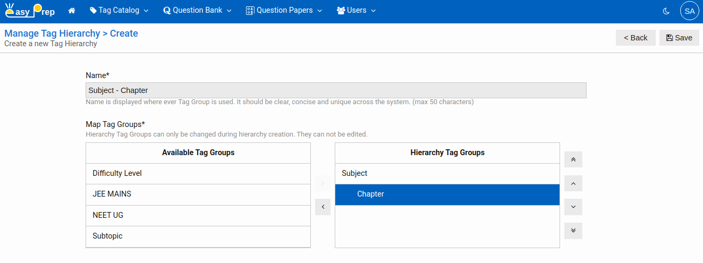Select Subtopic tag group
The image size is (703, 263).
coord(198,236)
